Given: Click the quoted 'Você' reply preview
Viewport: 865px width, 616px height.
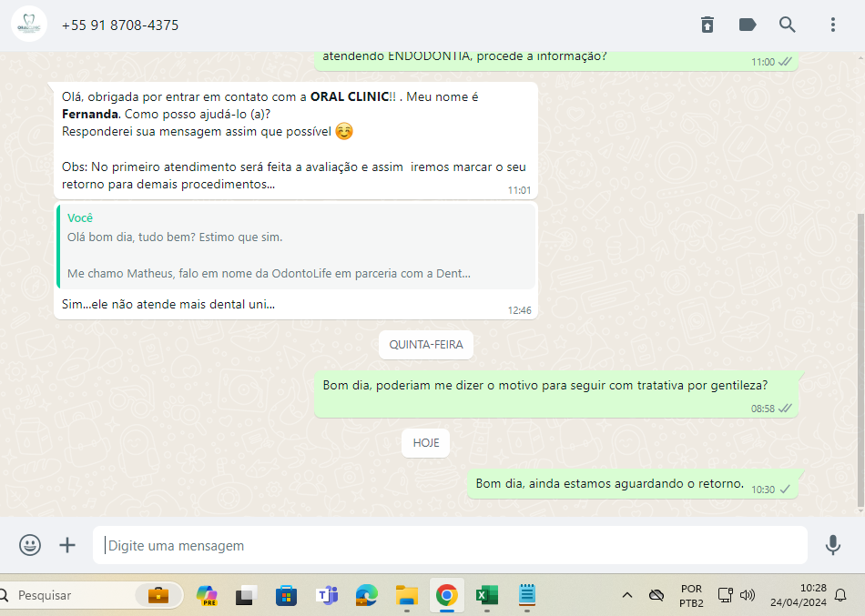Looking at the screenshot, I should pos(296,246).
